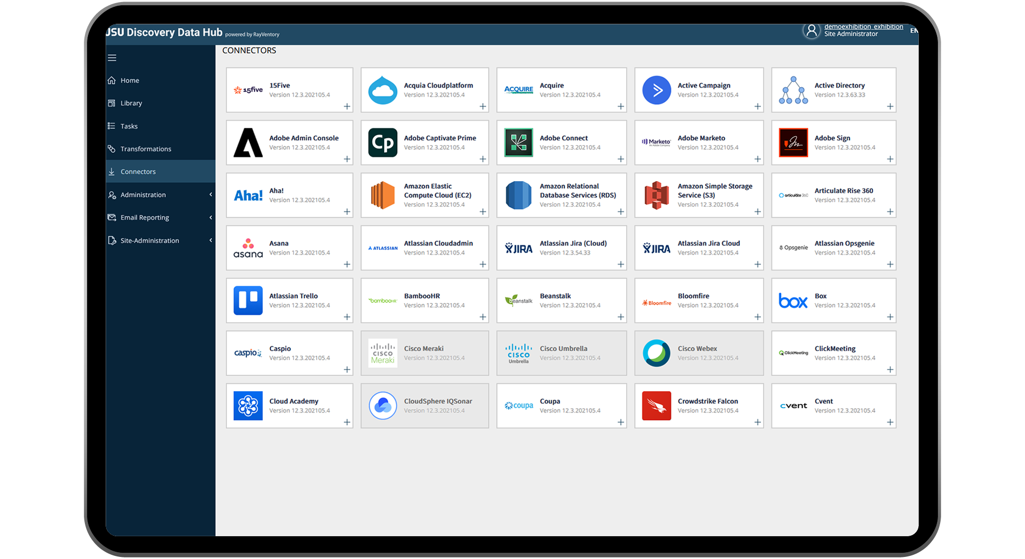
Task: Click the Add button on Coupa connector
Action: click(x=621, y=424)
